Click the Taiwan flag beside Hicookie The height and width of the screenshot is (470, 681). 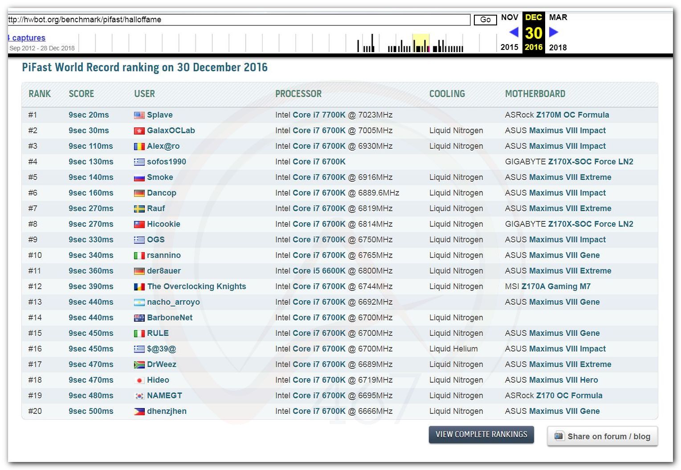(x=139, y=224)
